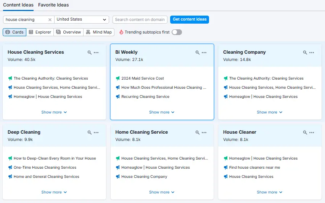Screen dimensions: 325x203
Task: Click search icon on Bi Weekly card
Action: tap(198, 53)
